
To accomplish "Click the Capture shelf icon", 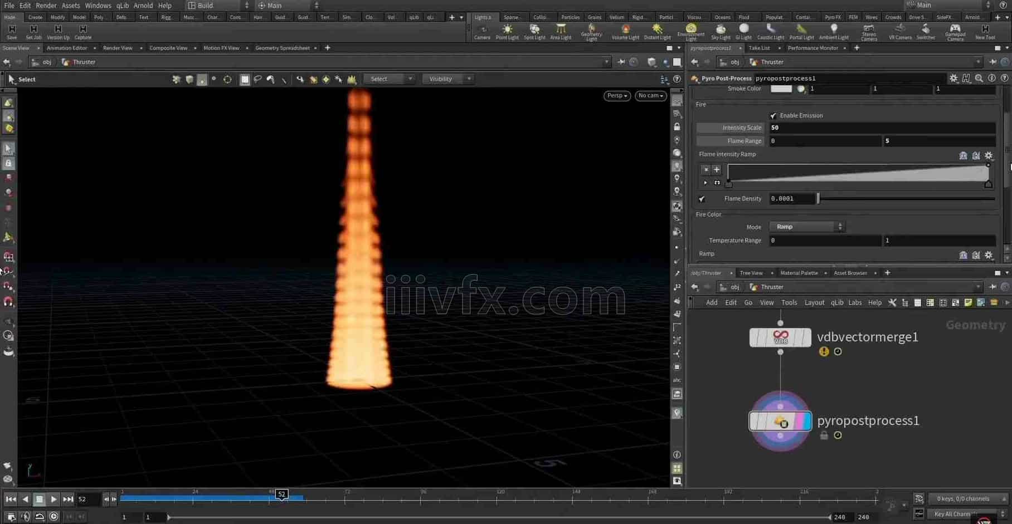I will point(82,31).
